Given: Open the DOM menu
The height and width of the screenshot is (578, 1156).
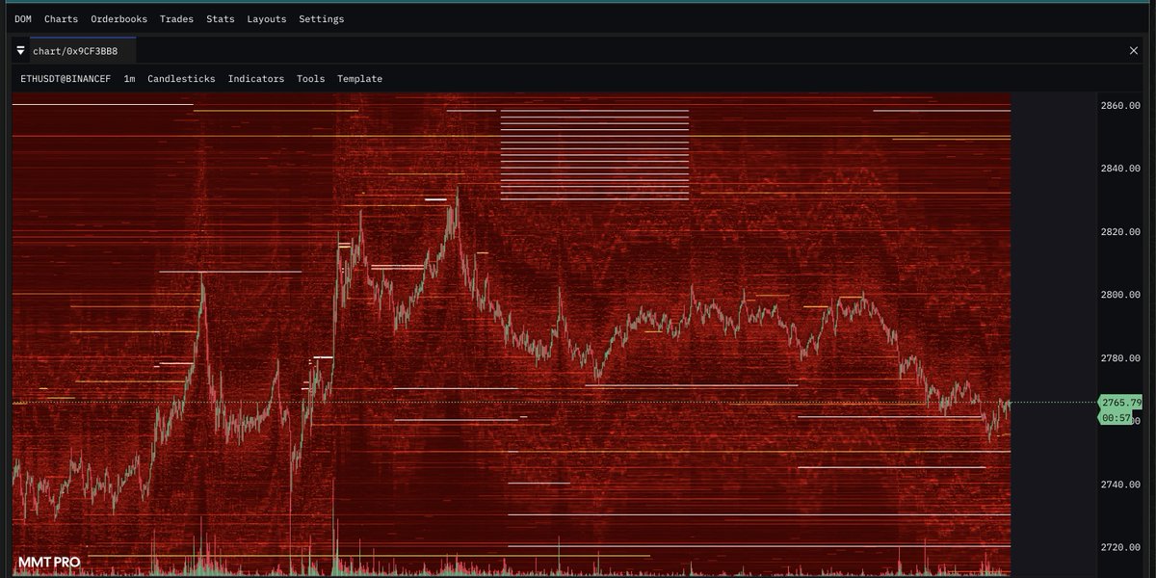Looking at the screenshot, I should 23,19.
